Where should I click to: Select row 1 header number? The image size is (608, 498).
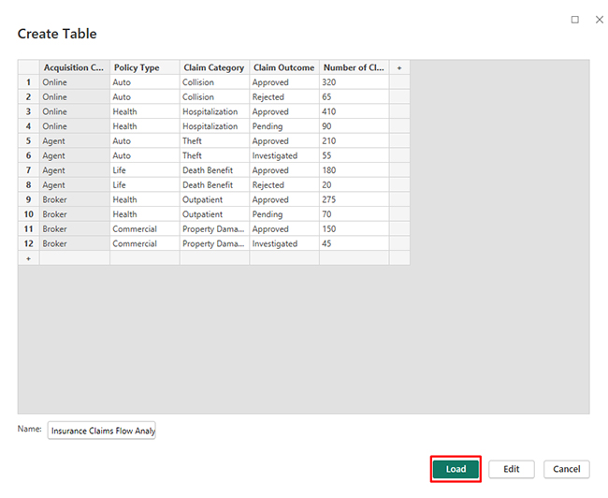click(28, 82)
